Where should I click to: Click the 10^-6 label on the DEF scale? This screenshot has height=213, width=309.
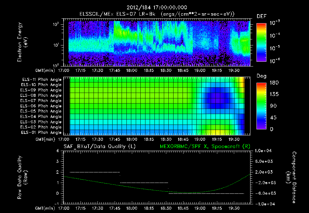pos(275,61)
